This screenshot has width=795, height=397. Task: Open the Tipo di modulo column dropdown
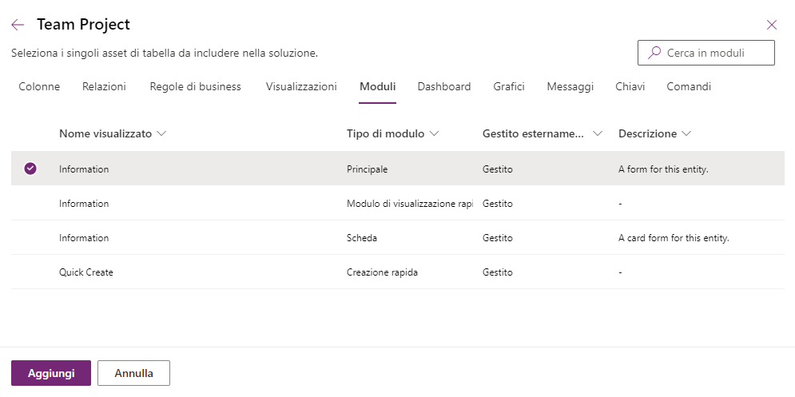tap(435, 133)
